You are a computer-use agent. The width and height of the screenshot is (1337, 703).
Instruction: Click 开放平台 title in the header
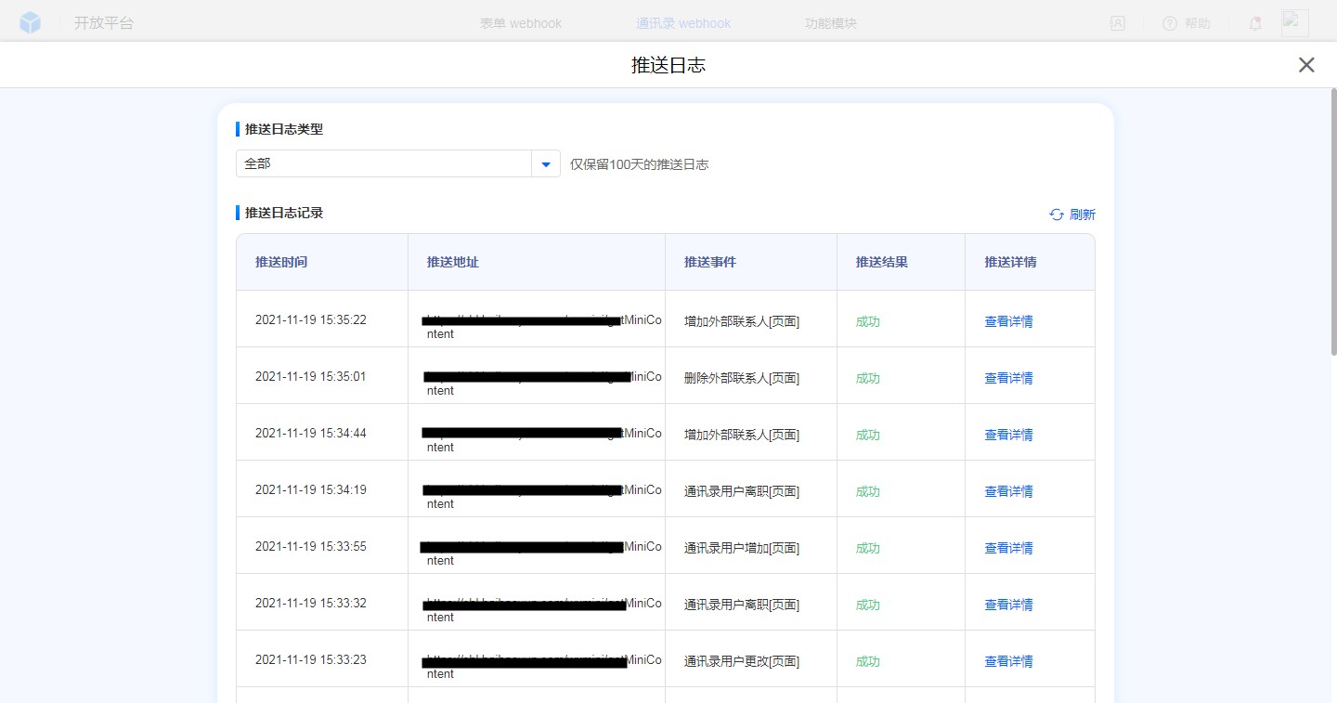click(104, 23)
